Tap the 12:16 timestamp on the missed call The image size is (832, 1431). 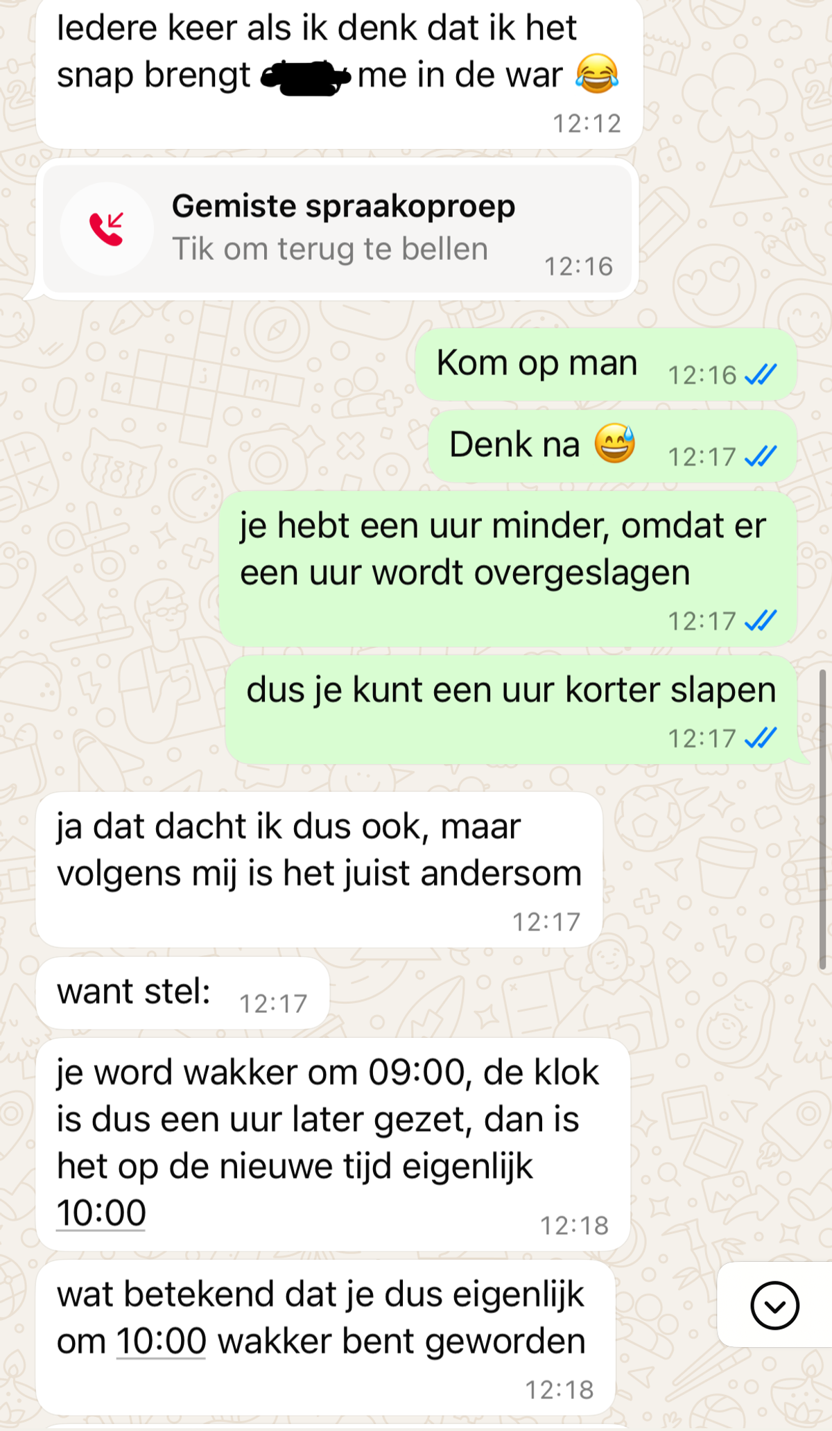(578, 267)
